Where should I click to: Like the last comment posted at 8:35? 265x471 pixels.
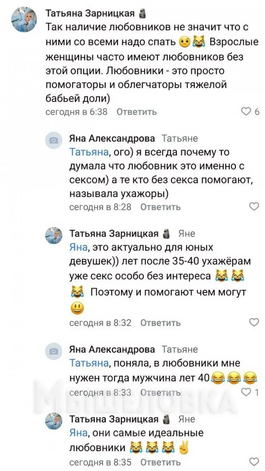[x=253, y=462]
